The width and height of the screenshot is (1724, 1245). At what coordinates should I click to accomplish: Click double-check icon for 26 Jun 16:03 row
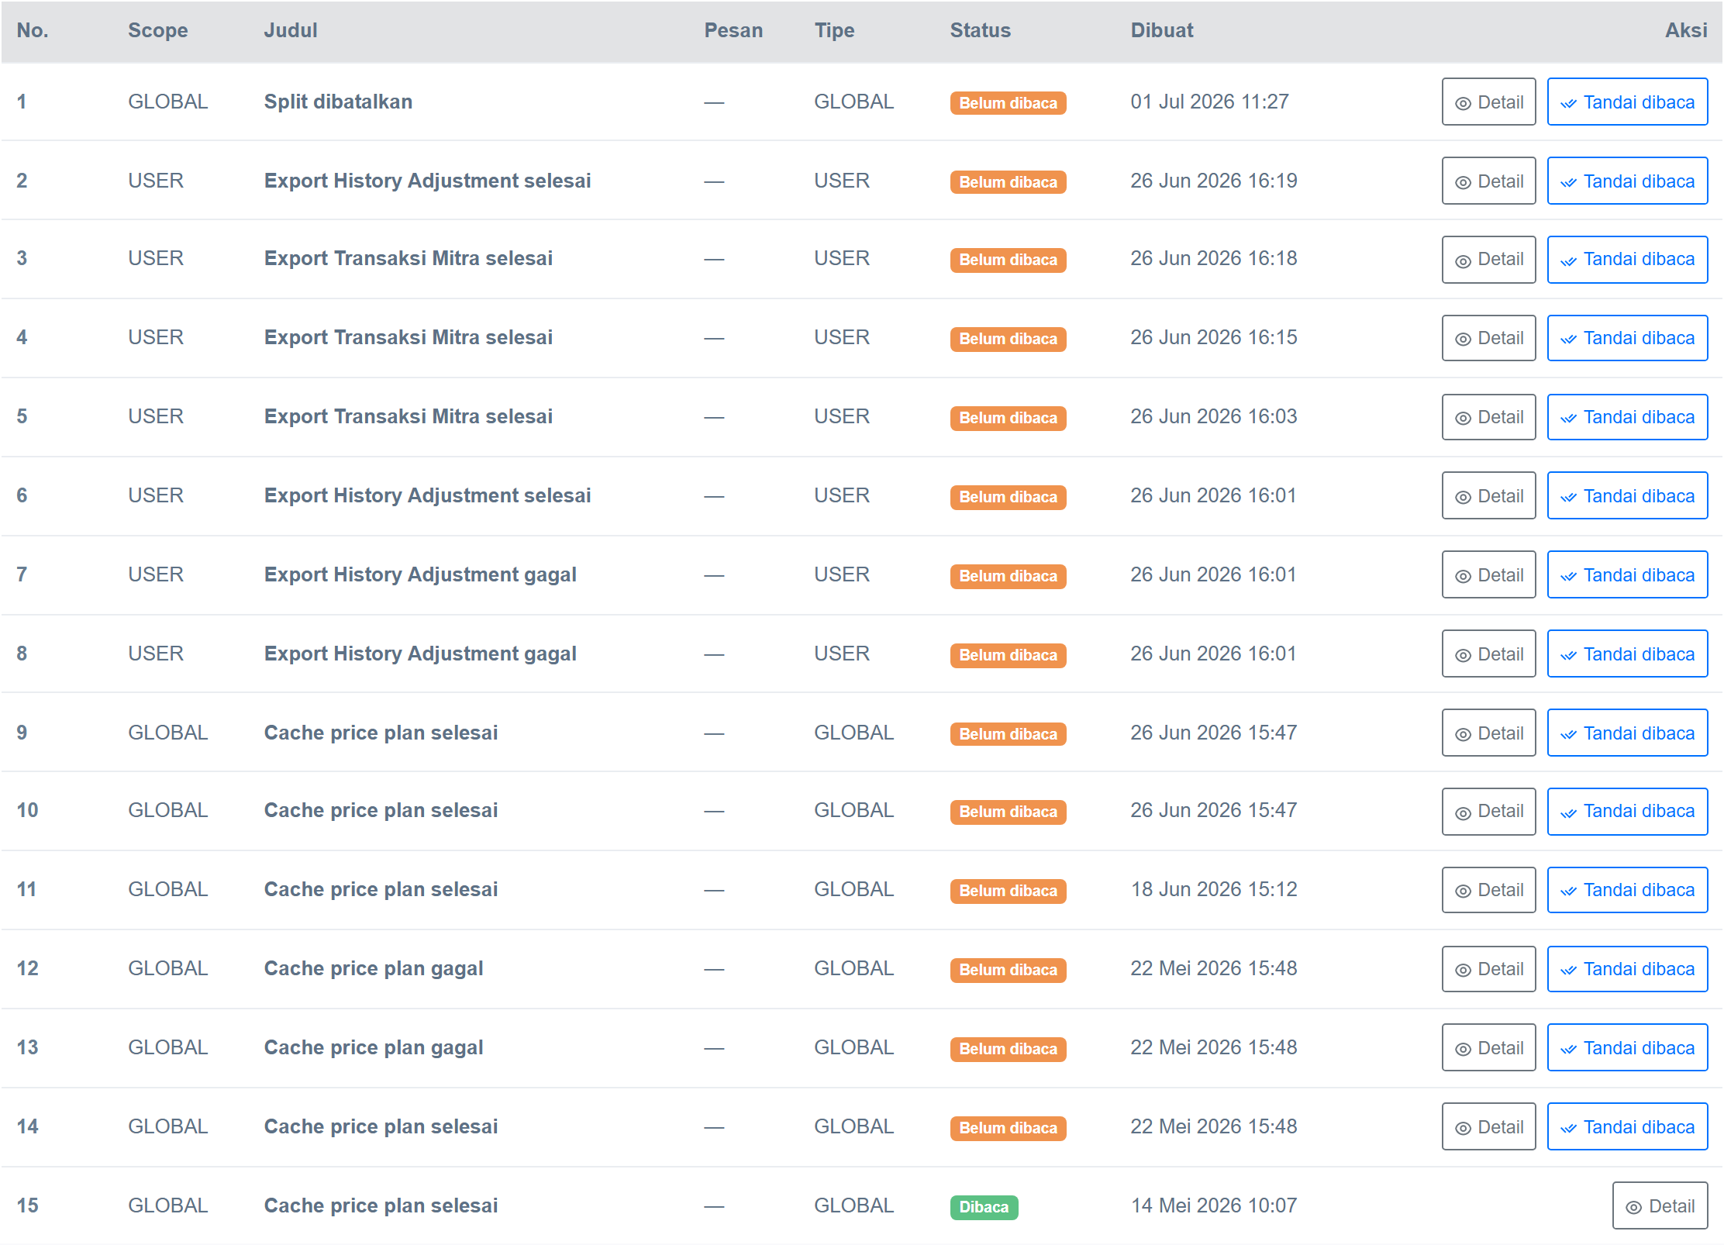point(1568,419)
